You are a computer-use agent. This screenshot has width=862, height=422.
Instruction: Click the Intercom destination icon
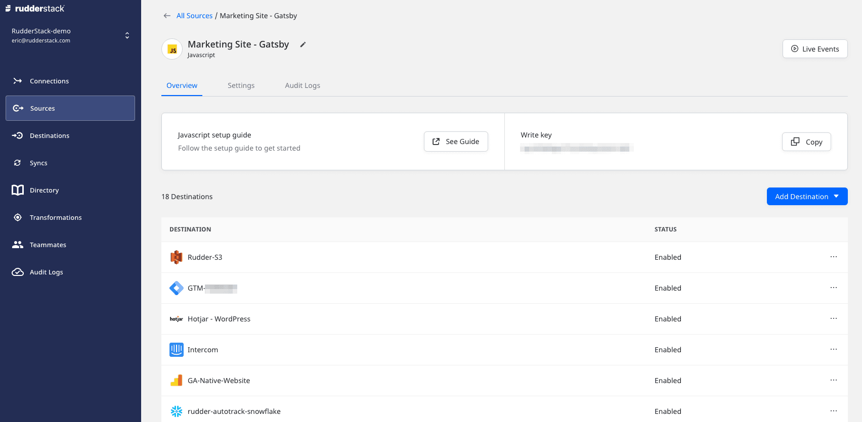(x=176, y=350)
